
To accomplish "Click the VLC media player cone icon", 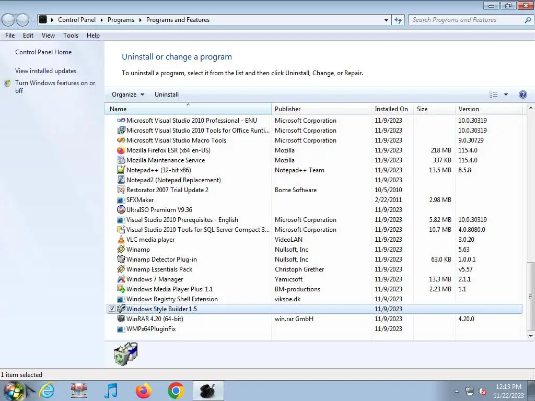I will [121, 239].
